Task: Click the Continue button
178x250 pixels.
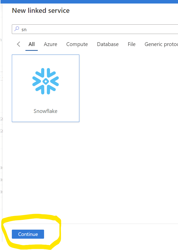Action: coord(28,234)
